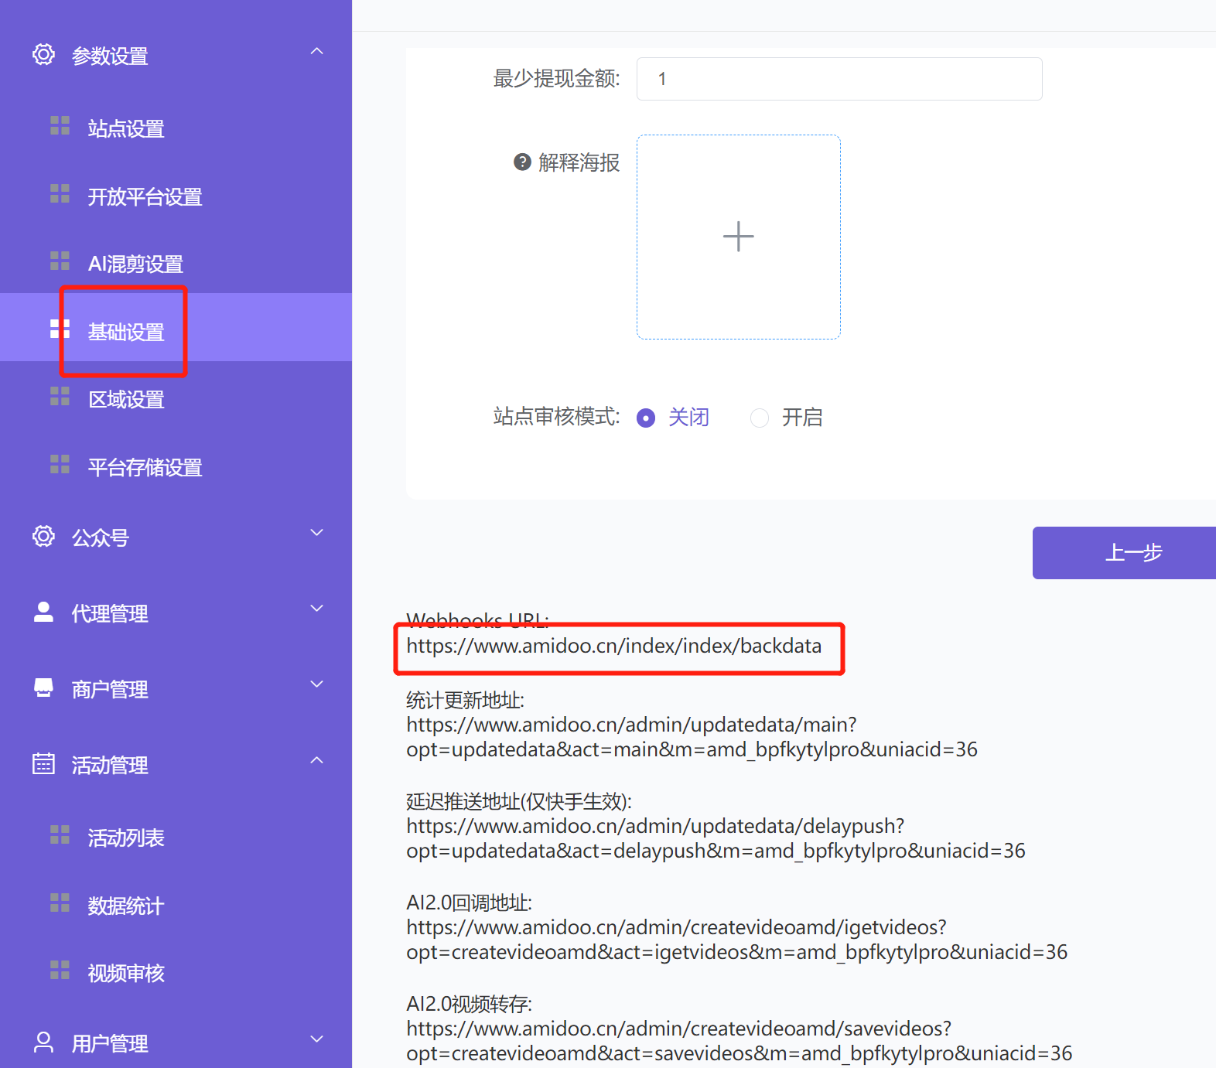Click the grid icon next to 基础设置
Image resolution: width=1216 pixels, height=1068 pixels.
point(60,329)
